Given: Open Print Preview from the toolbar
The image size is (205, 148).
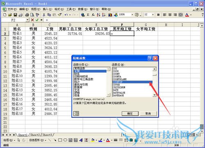Looking at the screenshot, I should coord(32,15).
